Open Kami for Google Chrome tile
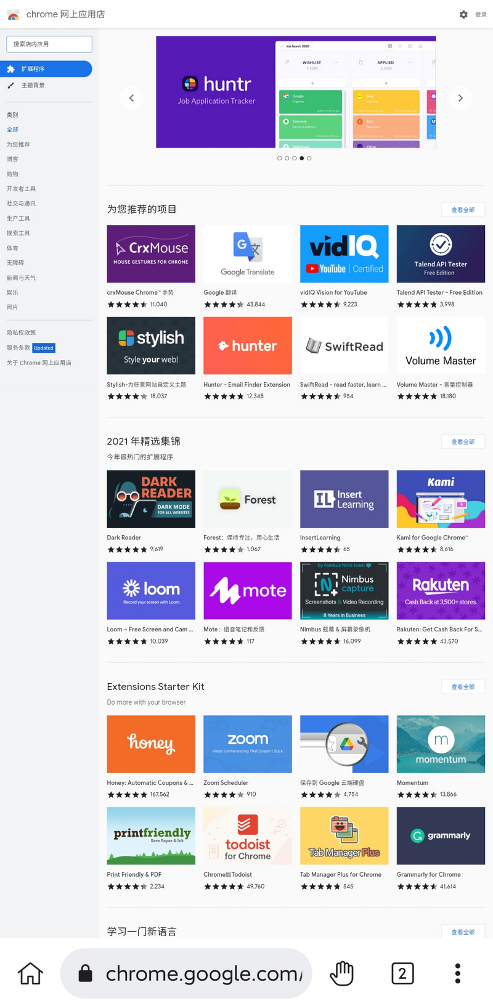493x1005 pixels. 441,512
